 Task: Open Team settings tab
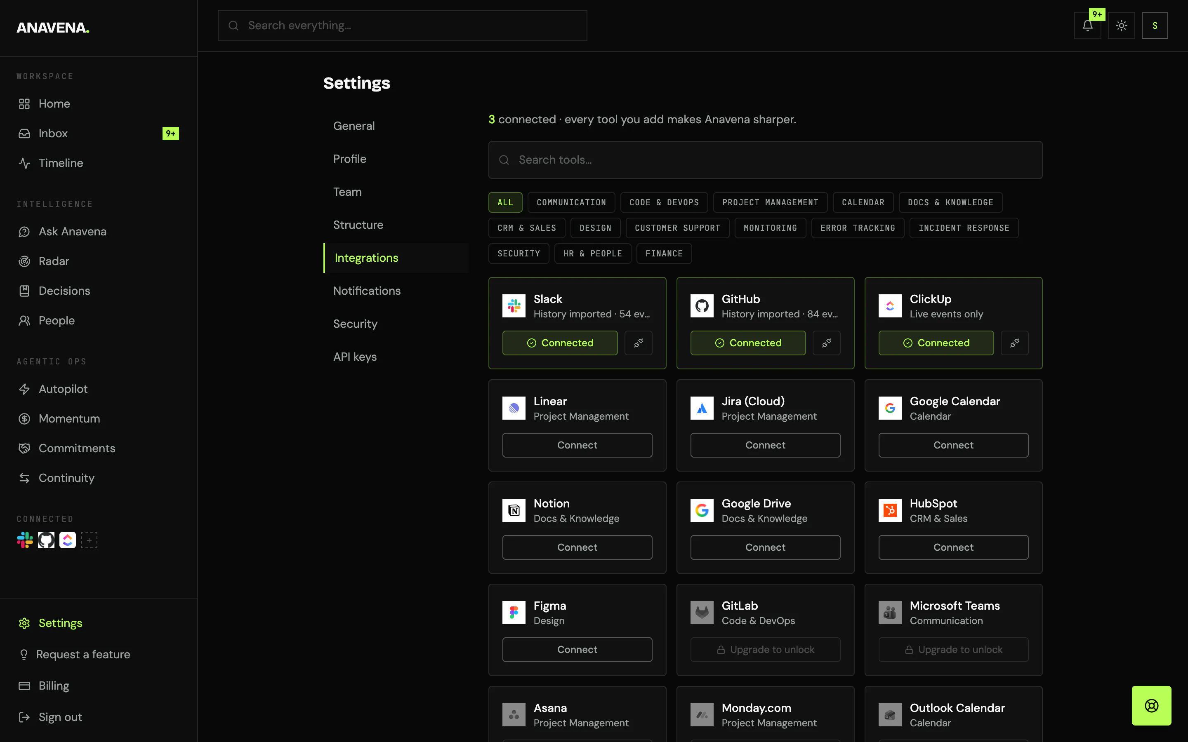(x=396, y=192)
